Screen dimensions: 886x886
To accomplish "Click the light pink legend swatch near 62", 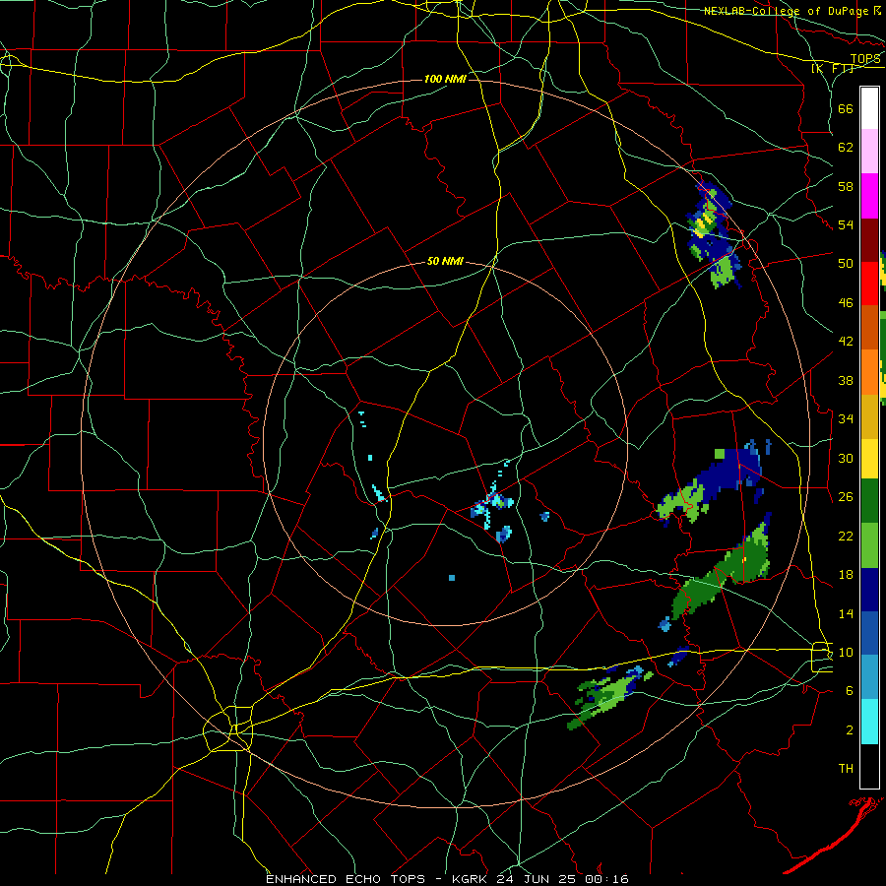I will [x=869, y=152].
